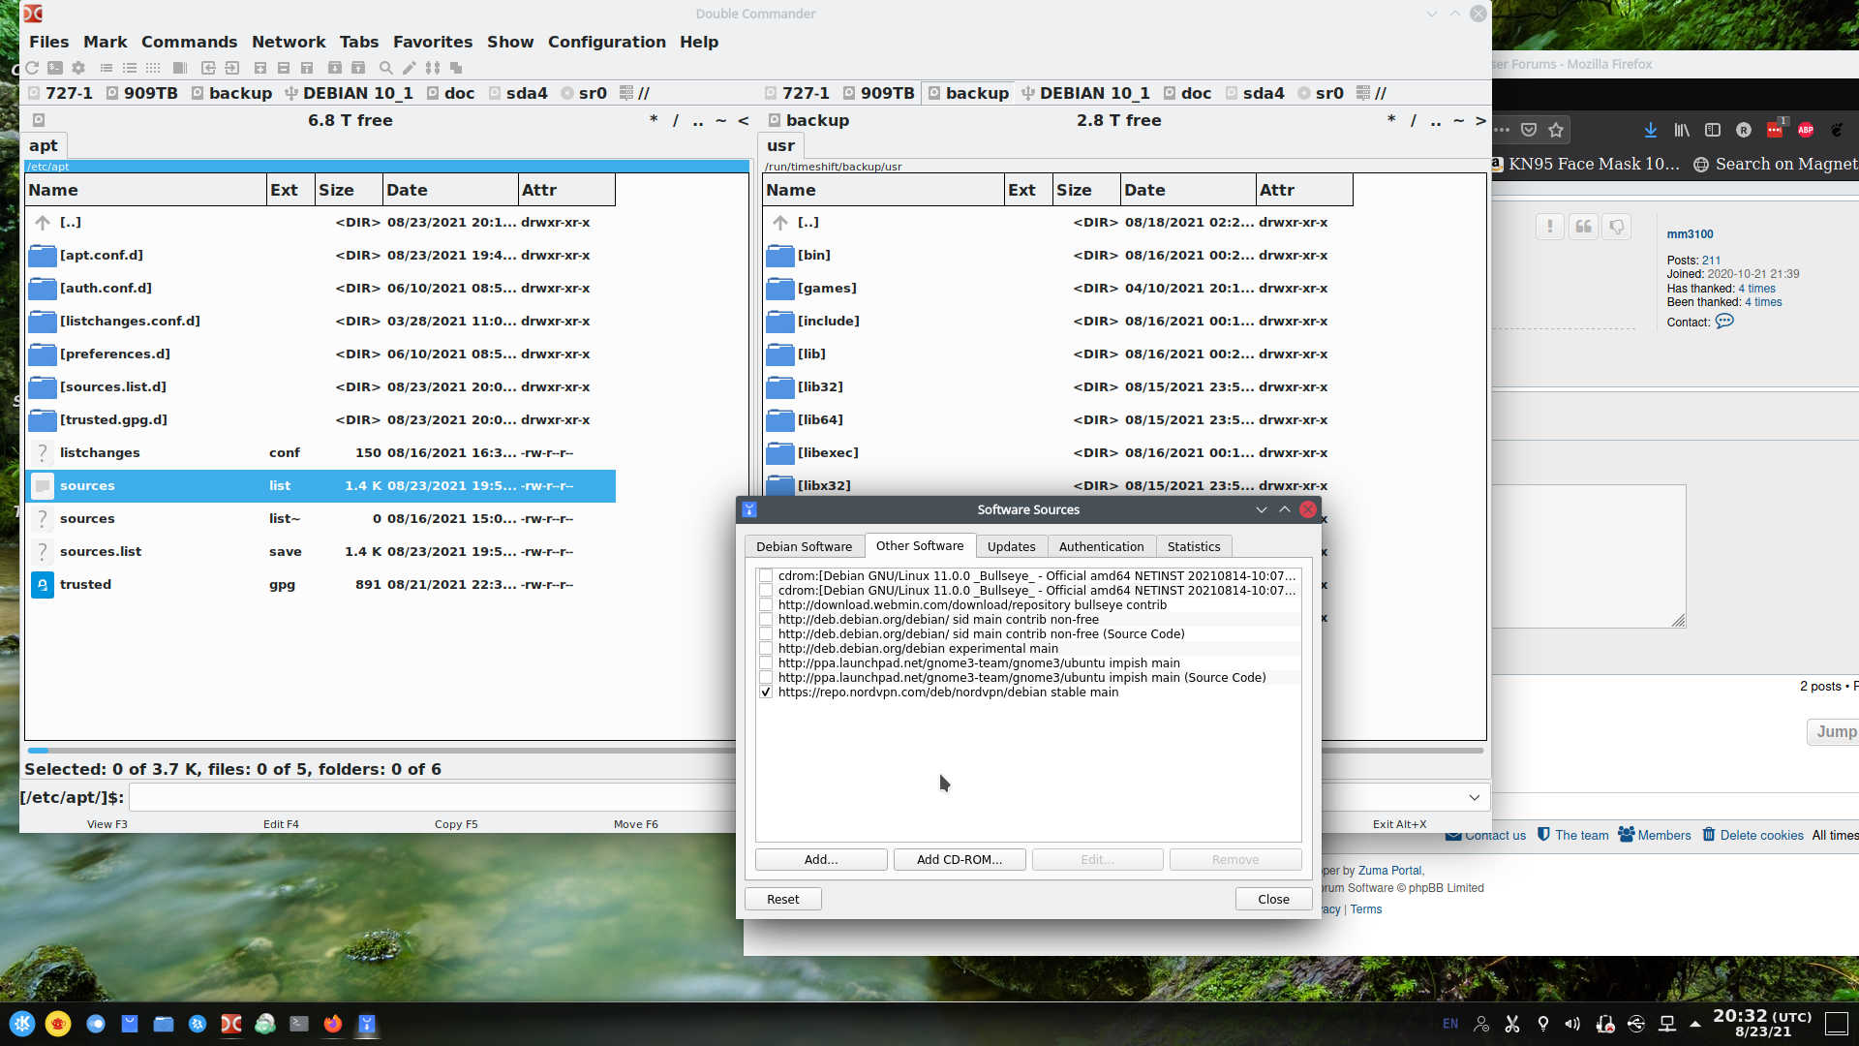
Task: Click the report exclamation icon in forum post
Action: tap(1550, 227)
